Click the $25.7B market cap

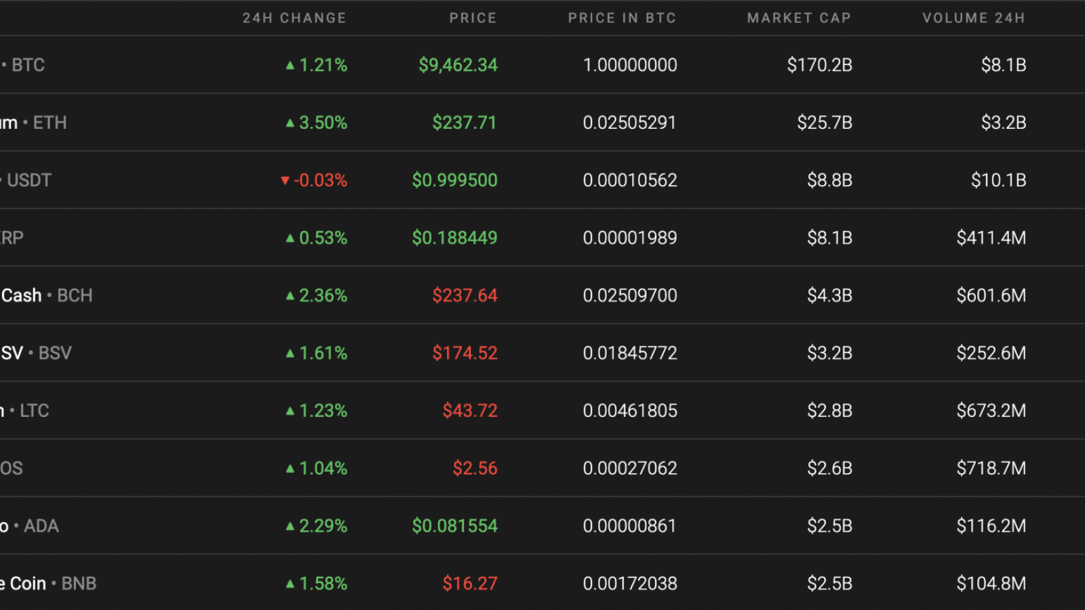point(825,123)
